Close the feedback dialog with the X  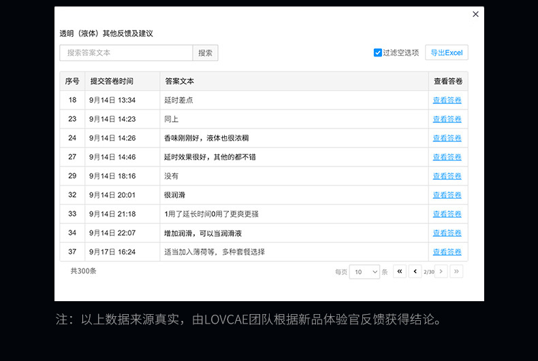(475, 14)
